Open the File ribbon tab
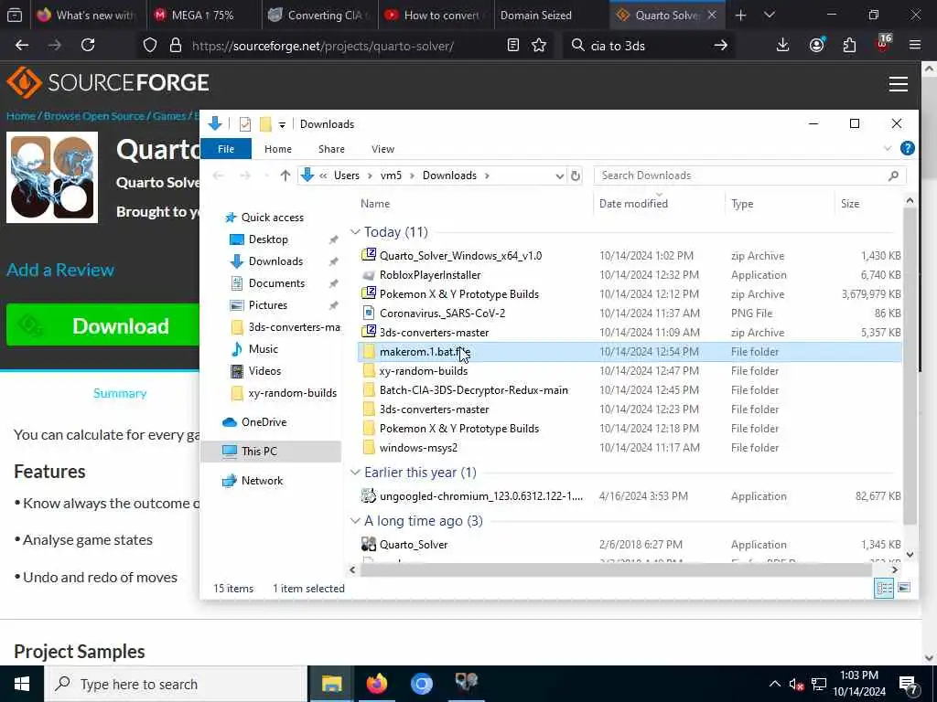 click(x=226, y=149)
